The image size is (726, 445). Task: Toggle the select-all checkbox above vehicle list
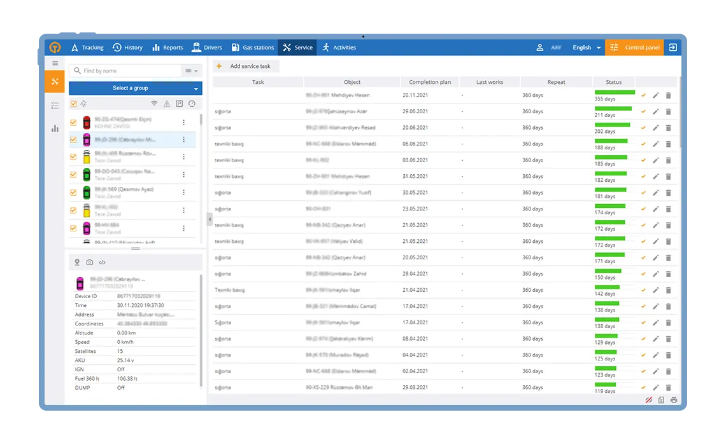74,104
